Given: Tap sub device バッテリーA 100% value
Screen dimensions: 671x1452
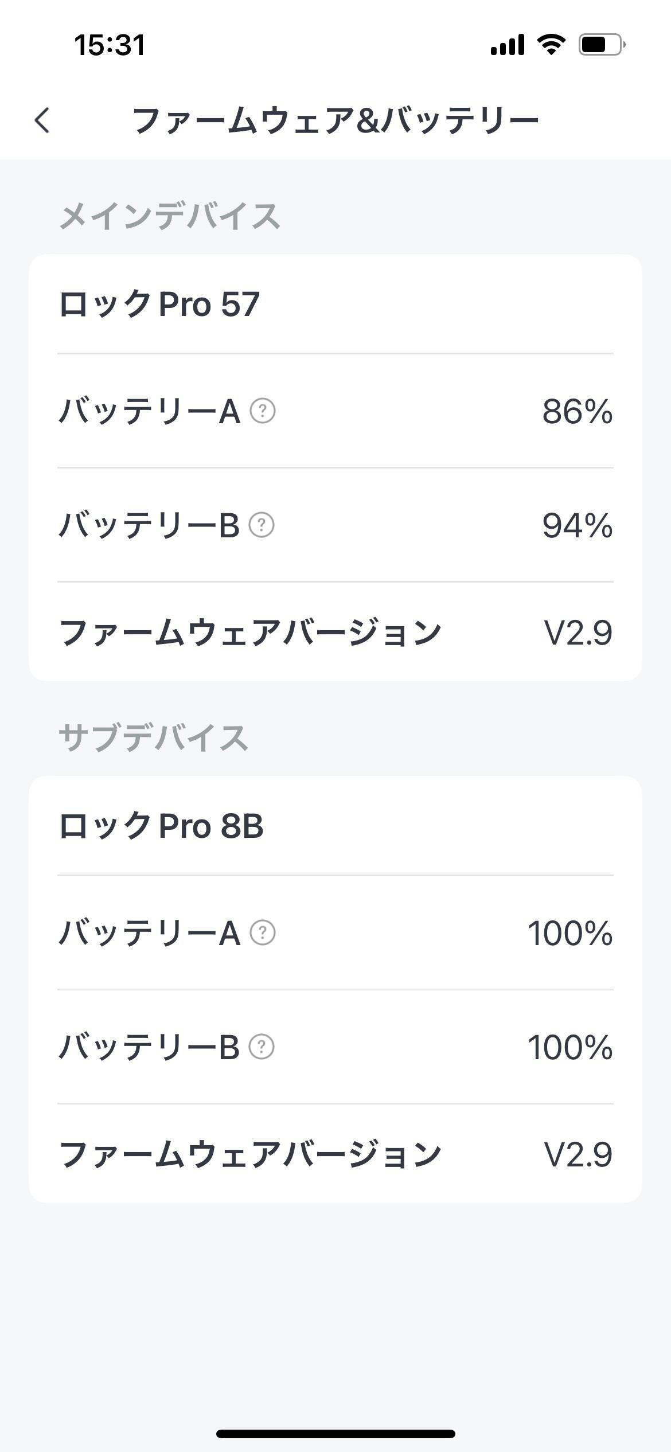Looking at the screenshot, I should [x=570, y=934].
